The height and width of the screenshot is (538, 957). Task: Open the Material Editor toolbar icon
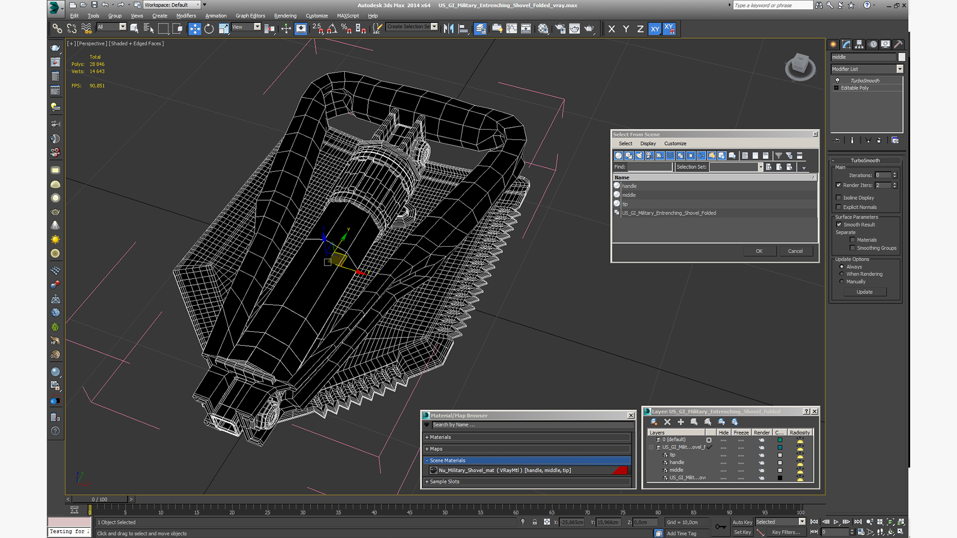point(543,28)
